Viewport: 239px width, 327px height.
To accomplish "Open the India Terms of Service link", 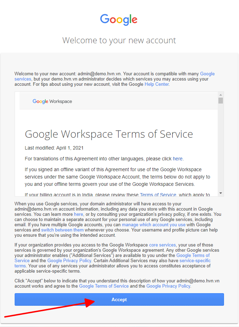I will (x=158, y=195).
